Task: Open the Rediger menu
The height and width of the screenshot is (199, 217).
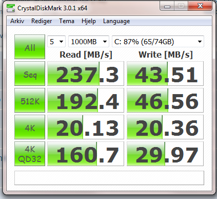Action: (42, 21)
